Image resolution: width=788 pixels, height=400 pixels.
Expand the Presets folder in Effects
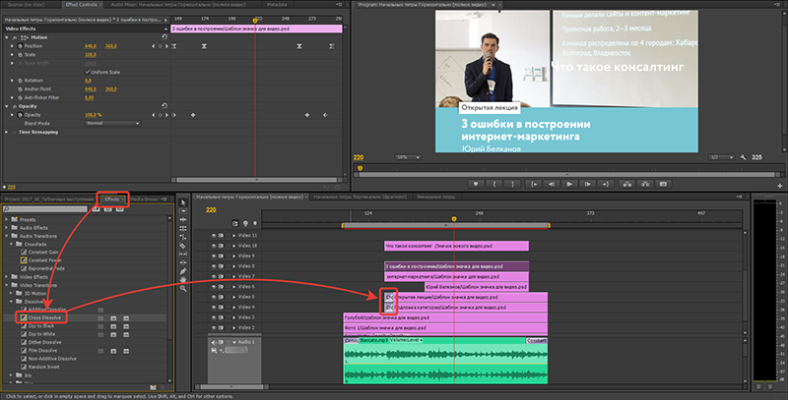point(6,219)
